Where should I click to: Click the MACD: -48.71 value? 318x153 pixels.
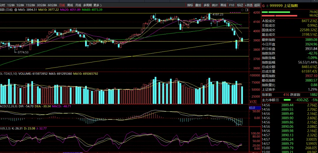point(62,106)
